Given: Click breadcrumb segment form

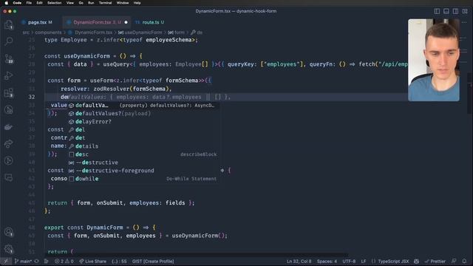Looking at the screenshot, I should (x=179, y=33).
